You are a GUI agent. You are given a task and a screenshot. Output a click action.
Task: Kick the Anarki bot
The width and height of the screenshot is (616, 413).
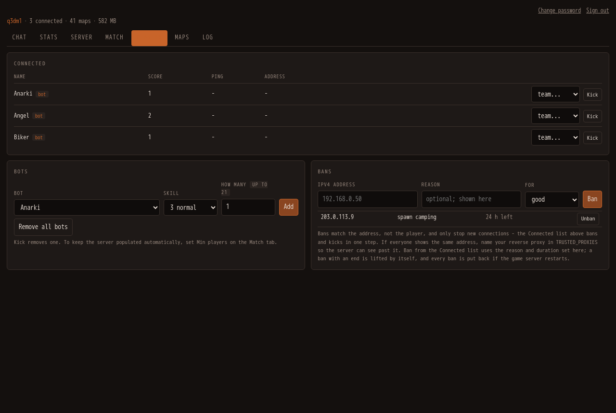click(592, 95)
